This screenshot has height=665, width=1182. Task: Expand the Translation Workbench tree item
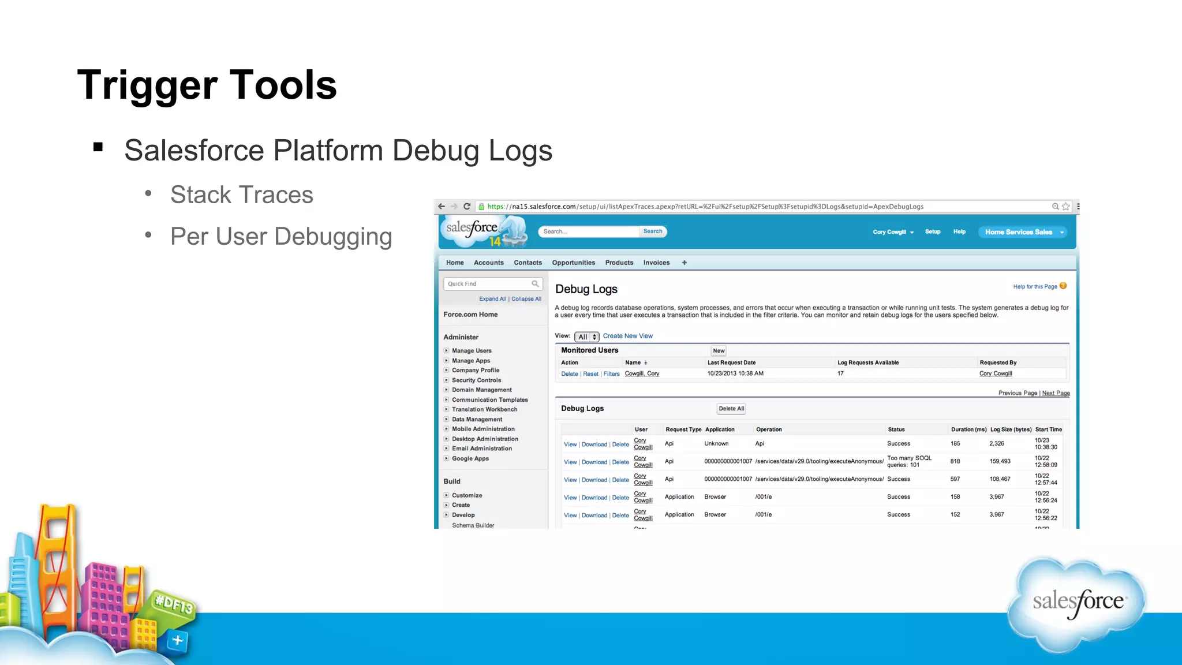coord(446,409)
